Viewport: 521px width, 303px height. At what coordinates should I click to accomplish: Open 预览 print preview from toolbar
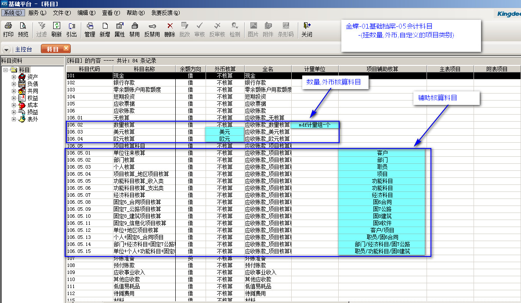click(x=23, y=29)
